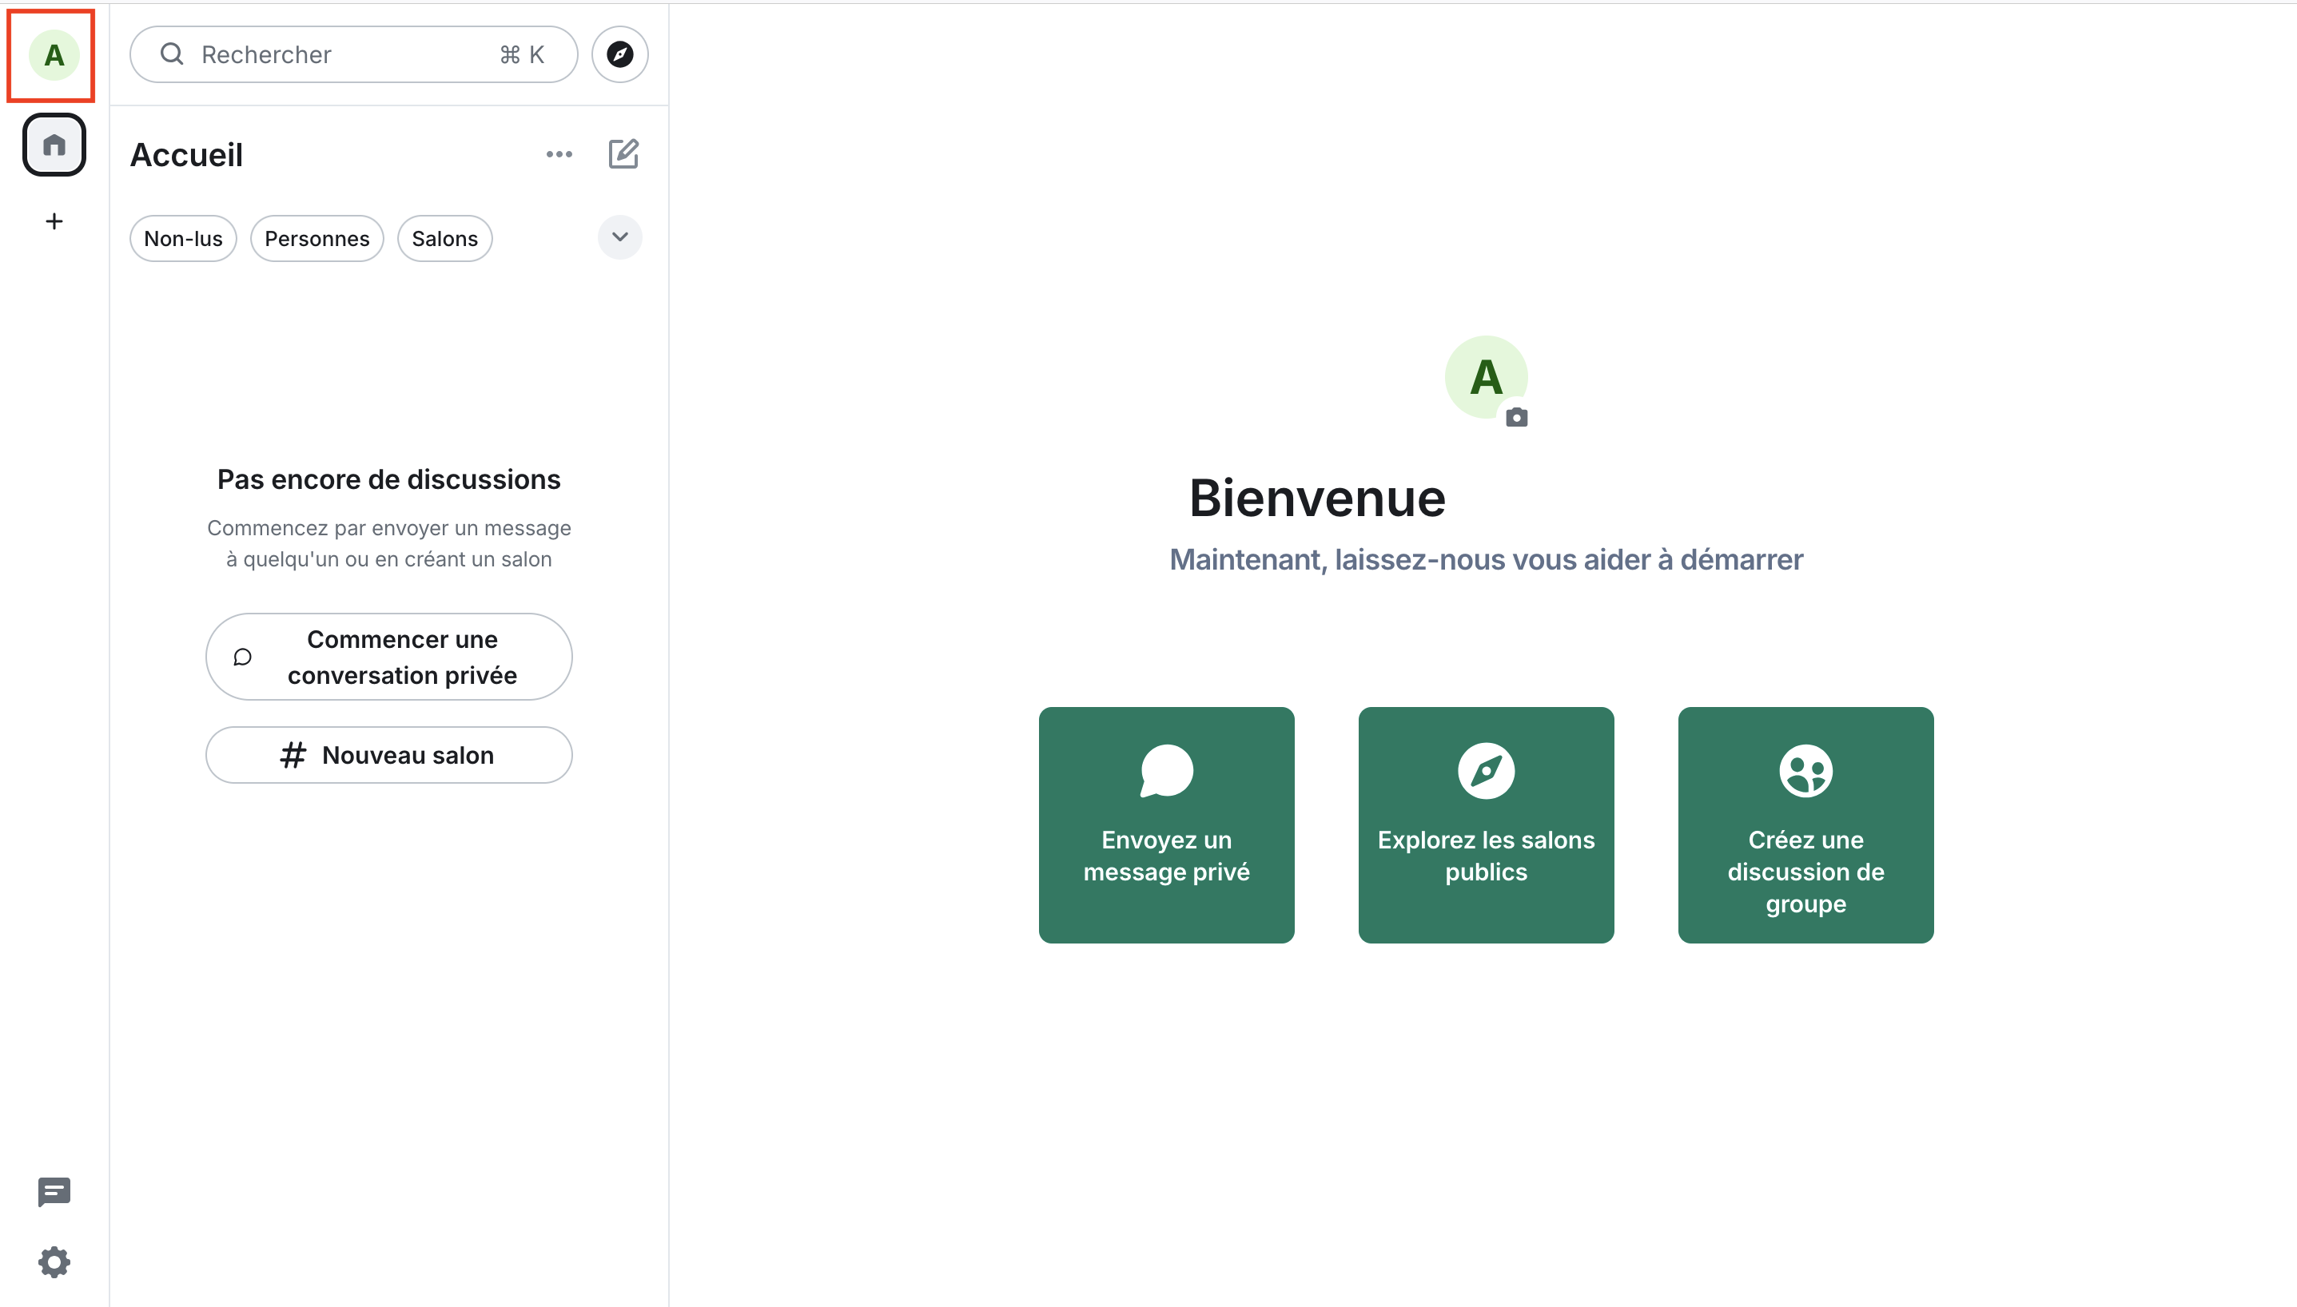The image size is (2297, 1307).
Task: Click the compose new chat icon
Action: coord(623,154)
